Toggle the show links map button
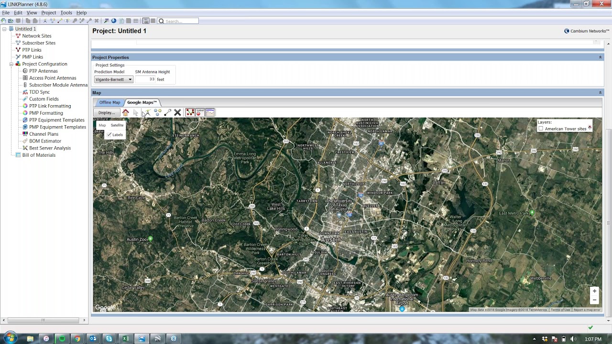The width and height of the screenshot is (612, 344). coord(190,112)
